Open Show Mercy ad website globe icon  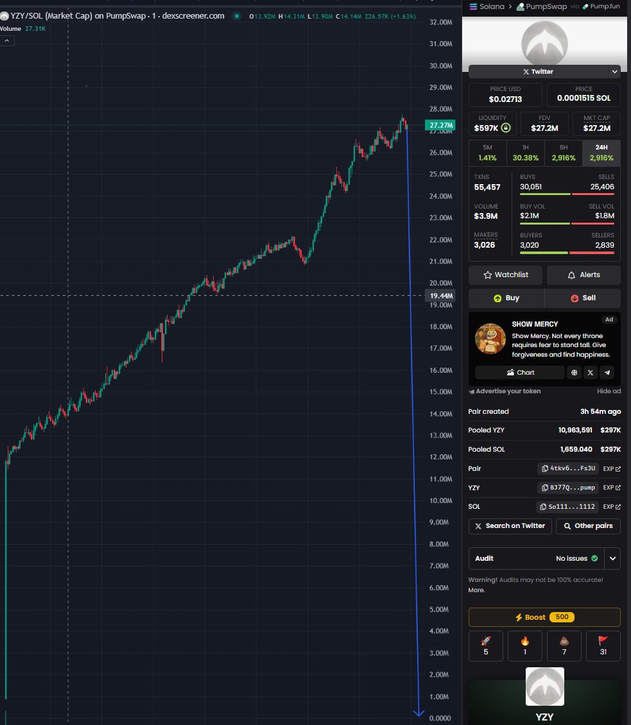click(574, 372)
